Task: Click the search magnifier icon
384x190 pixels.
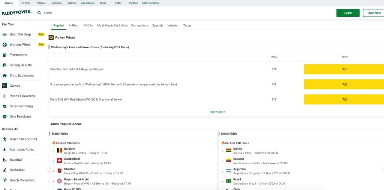Action: click(39, 13)
